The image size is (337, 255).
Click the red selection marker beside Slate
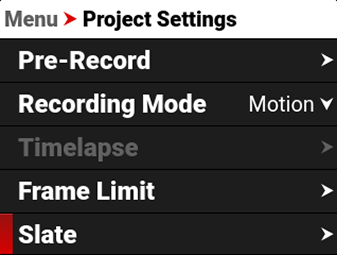(6, 234)
